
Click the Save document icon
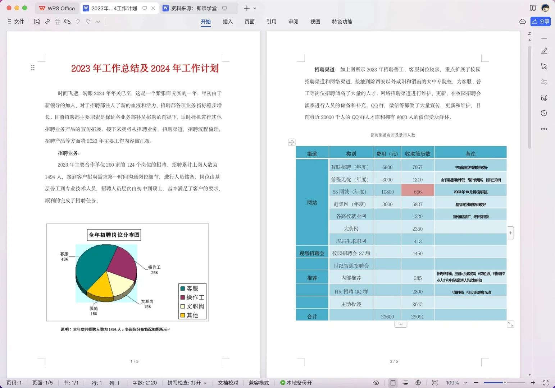37,22
